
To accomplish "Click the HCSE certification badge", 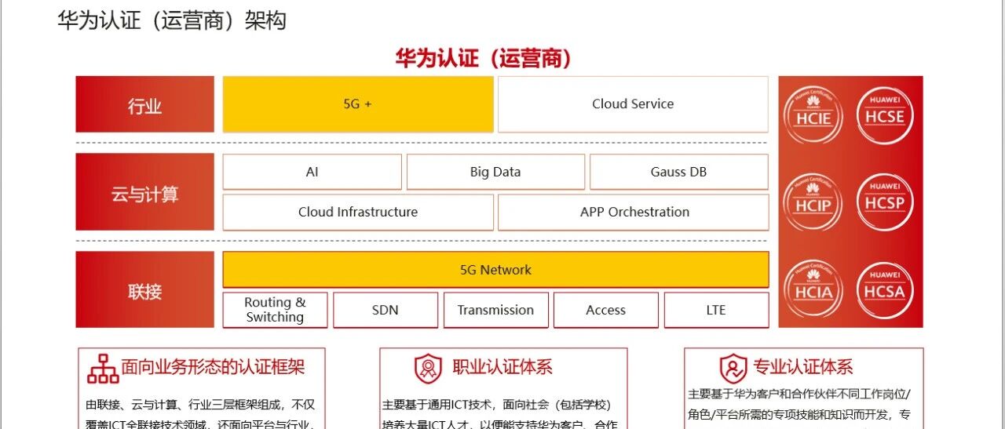I will click(x=885, y=115).
